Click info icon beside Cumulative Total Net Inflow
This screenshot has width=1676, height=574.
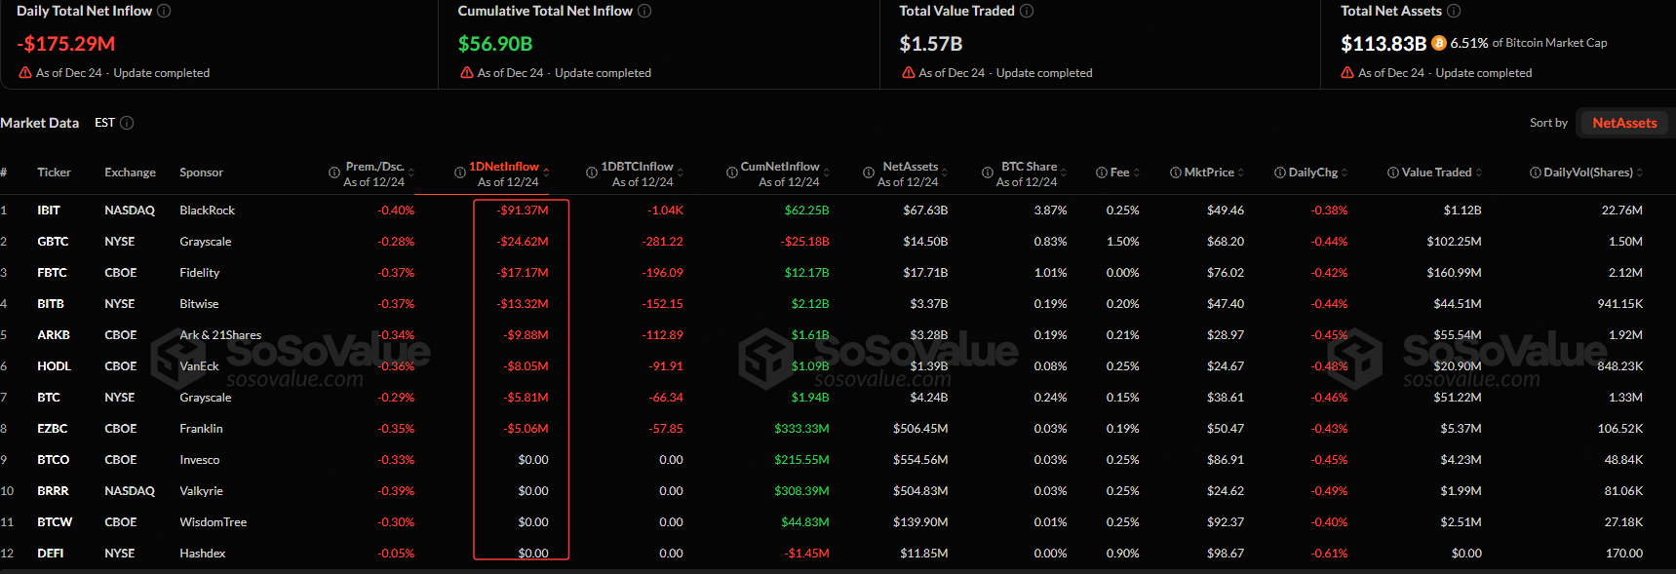644,11
